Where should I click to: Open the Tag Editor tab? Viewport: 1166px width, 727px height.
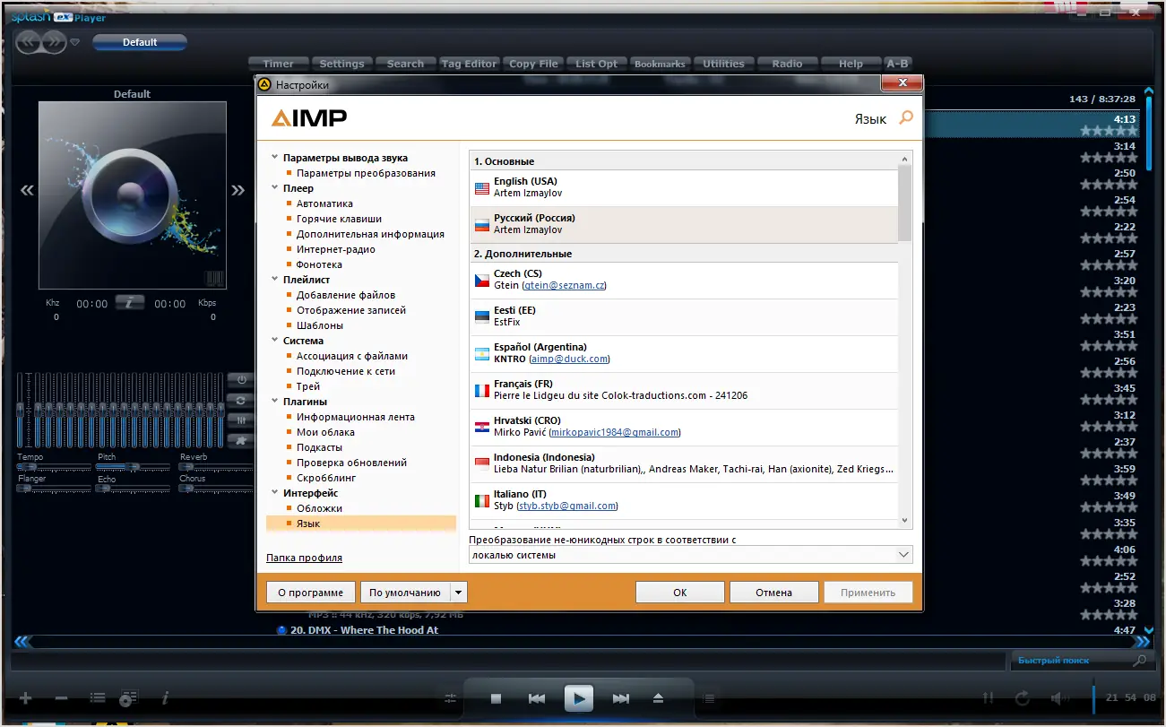point(469,64)
